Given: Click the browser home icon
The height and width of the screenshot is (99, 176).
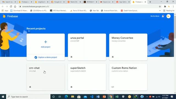Looking at the screenshot, I should (x=15, y=7).
